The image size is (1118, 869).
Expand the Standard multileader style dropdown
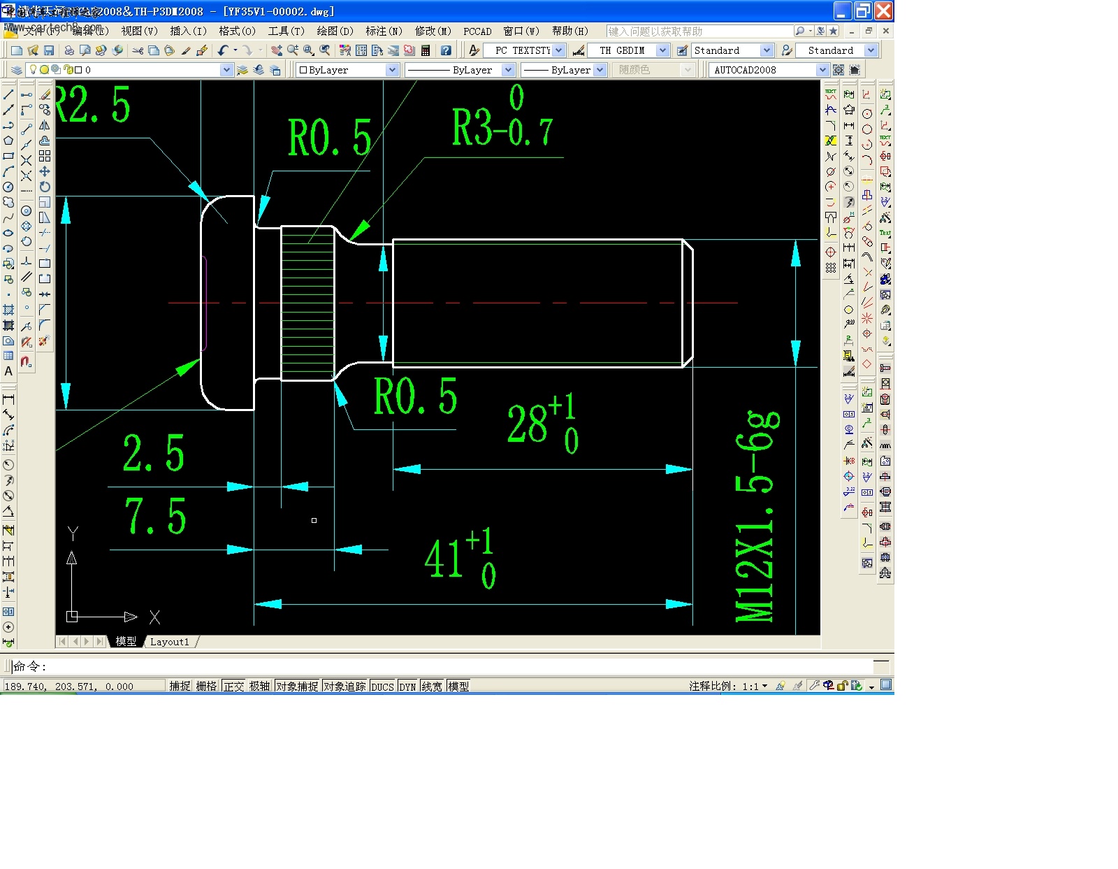click(x=871, y=50)
